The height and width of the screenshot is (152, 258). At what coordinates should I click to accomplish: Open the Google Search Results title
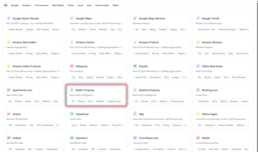(x=26, y=18)
